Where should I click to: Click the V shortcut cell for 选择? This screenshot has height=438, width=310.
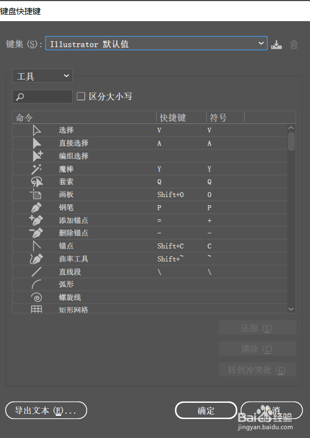(x=159, y=130)
